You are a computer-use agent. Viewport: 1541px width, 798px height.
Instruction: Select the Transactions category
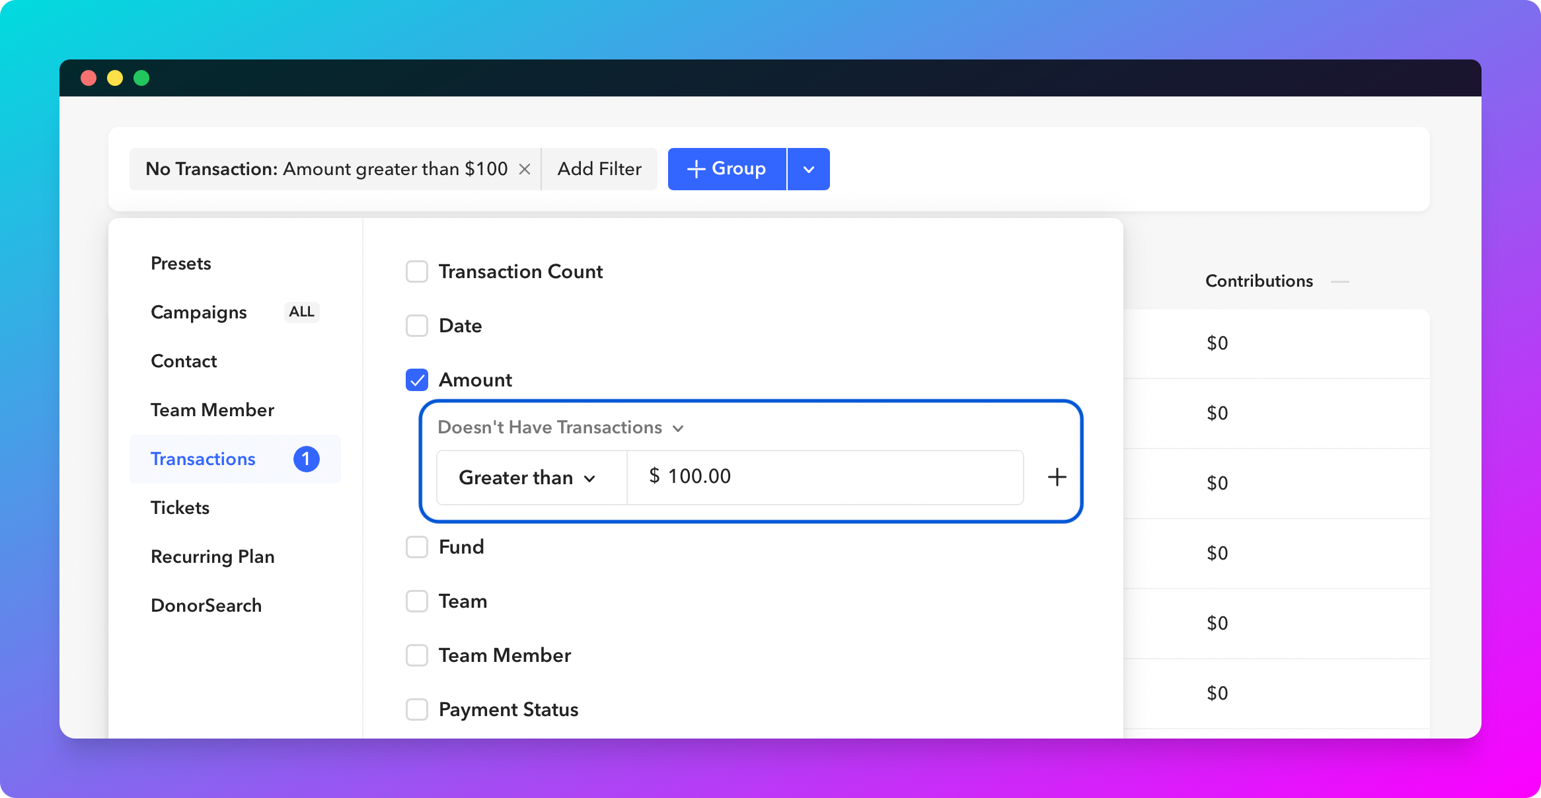(235, 459)
